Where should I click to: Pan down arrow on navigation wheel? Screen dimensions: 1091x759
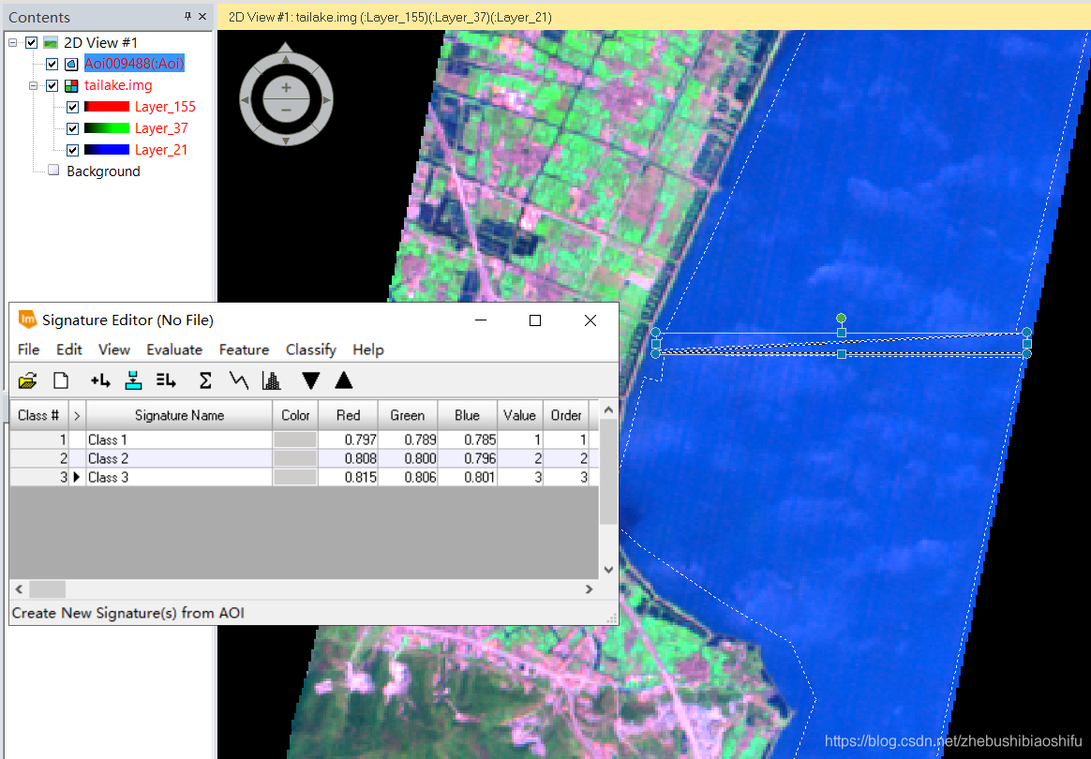point(285,141)
